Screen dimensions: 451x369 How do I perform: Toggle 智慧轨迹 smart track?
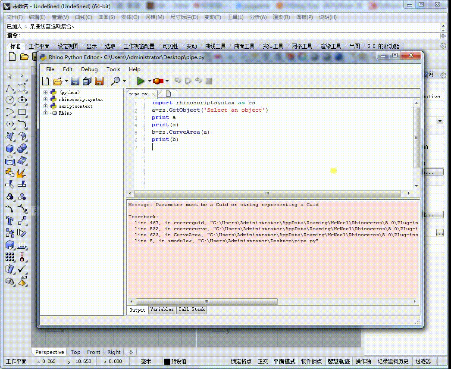(338, 361)
